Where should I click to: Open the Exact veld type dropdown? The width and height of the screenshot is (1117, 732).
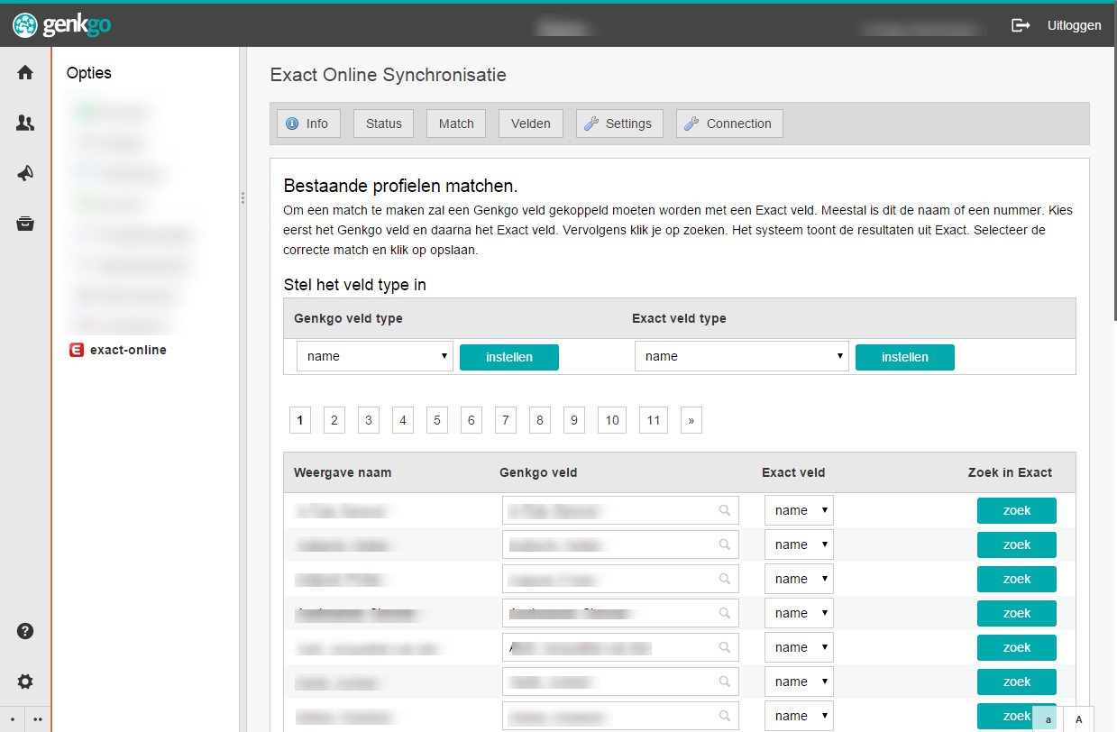pos(742,356)
